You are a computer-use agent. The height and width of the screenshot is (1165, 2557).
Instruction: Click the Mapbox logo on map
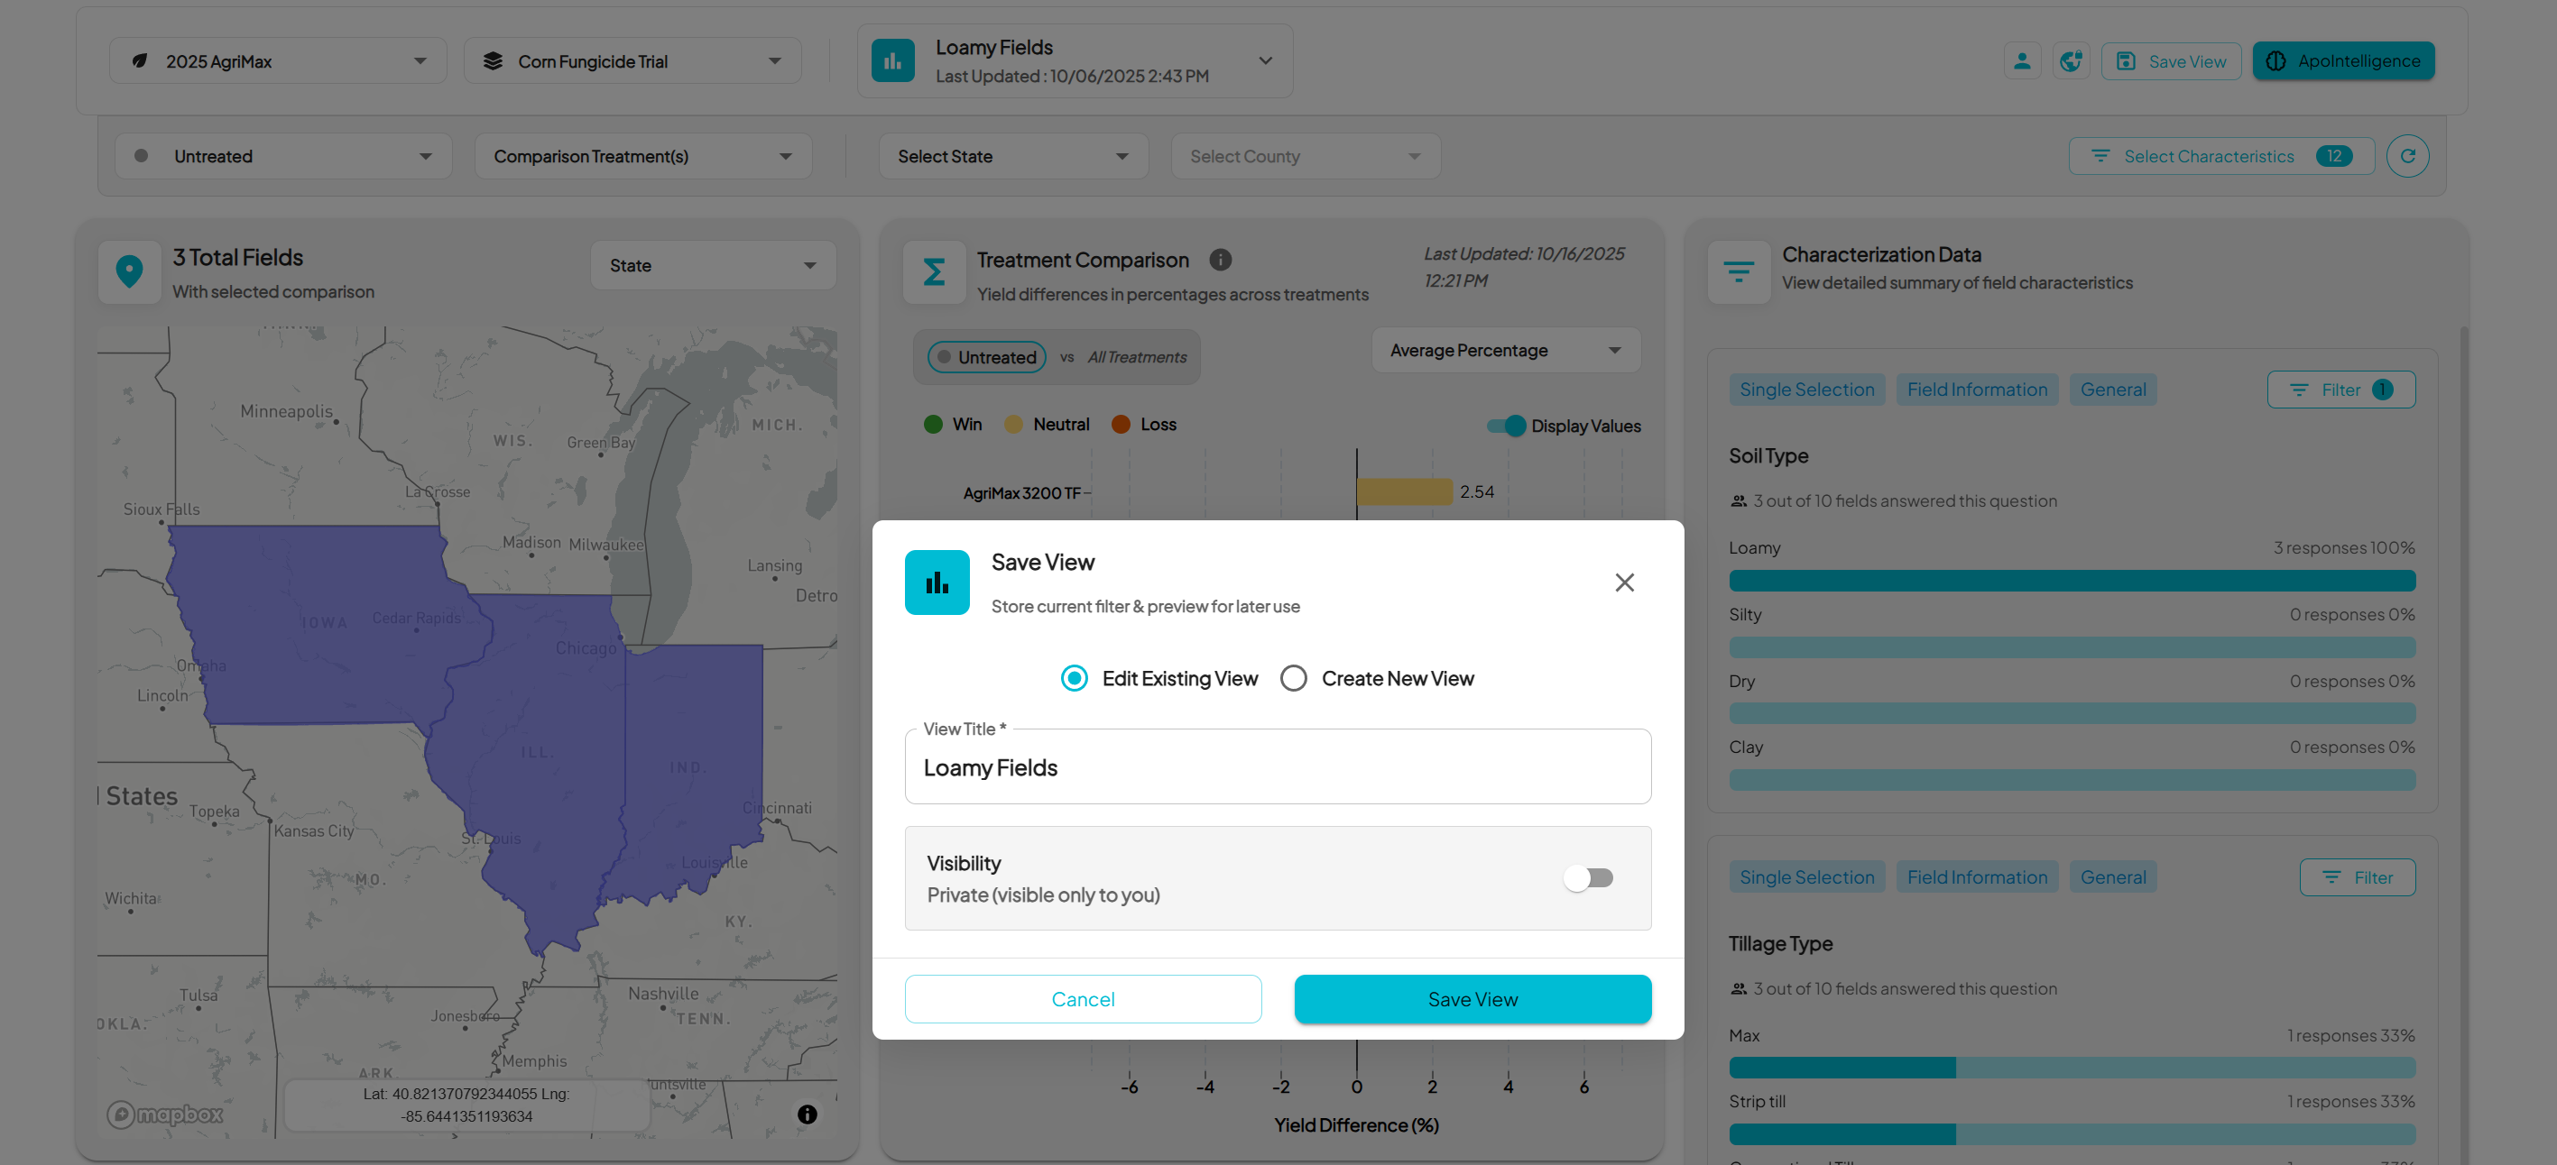166,1115
